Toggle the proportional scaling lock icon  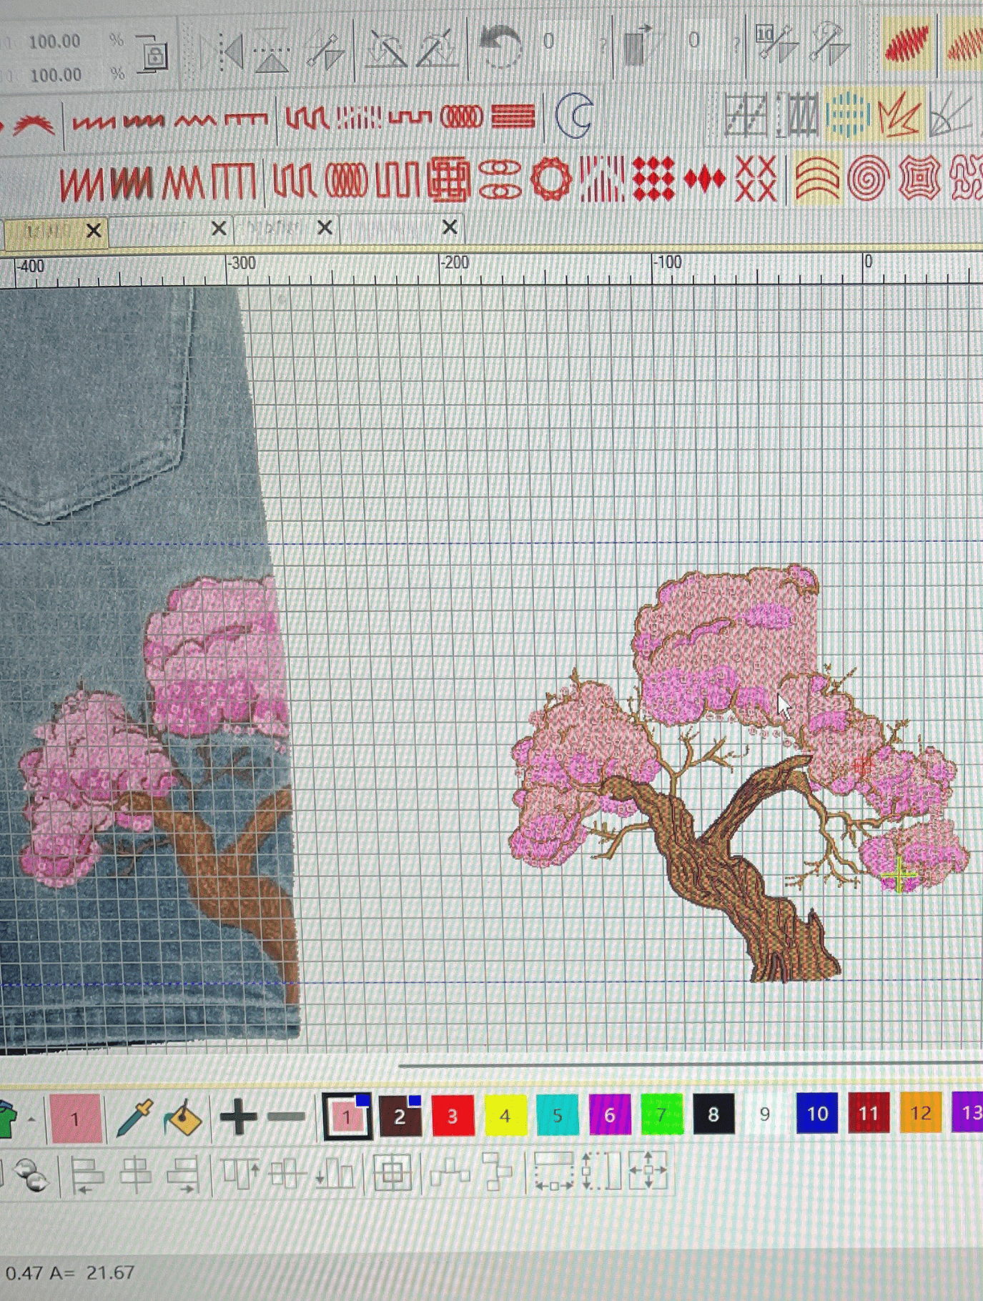153,53
